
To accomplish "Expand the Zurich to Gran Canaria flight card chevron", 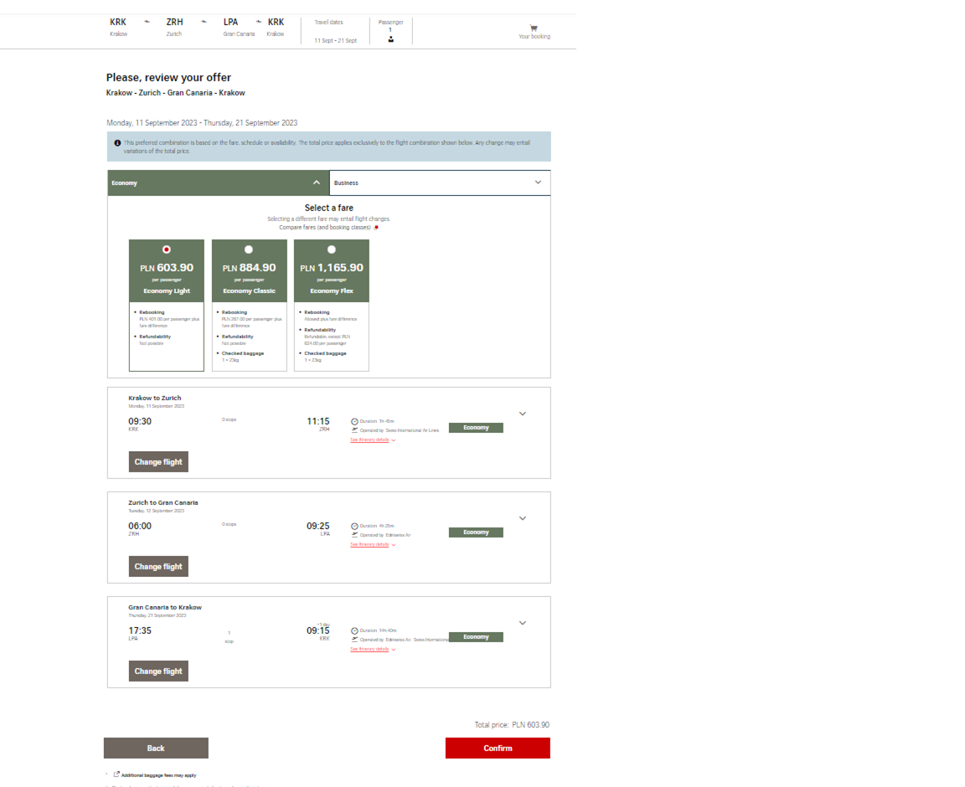I will tap(523, 518).
